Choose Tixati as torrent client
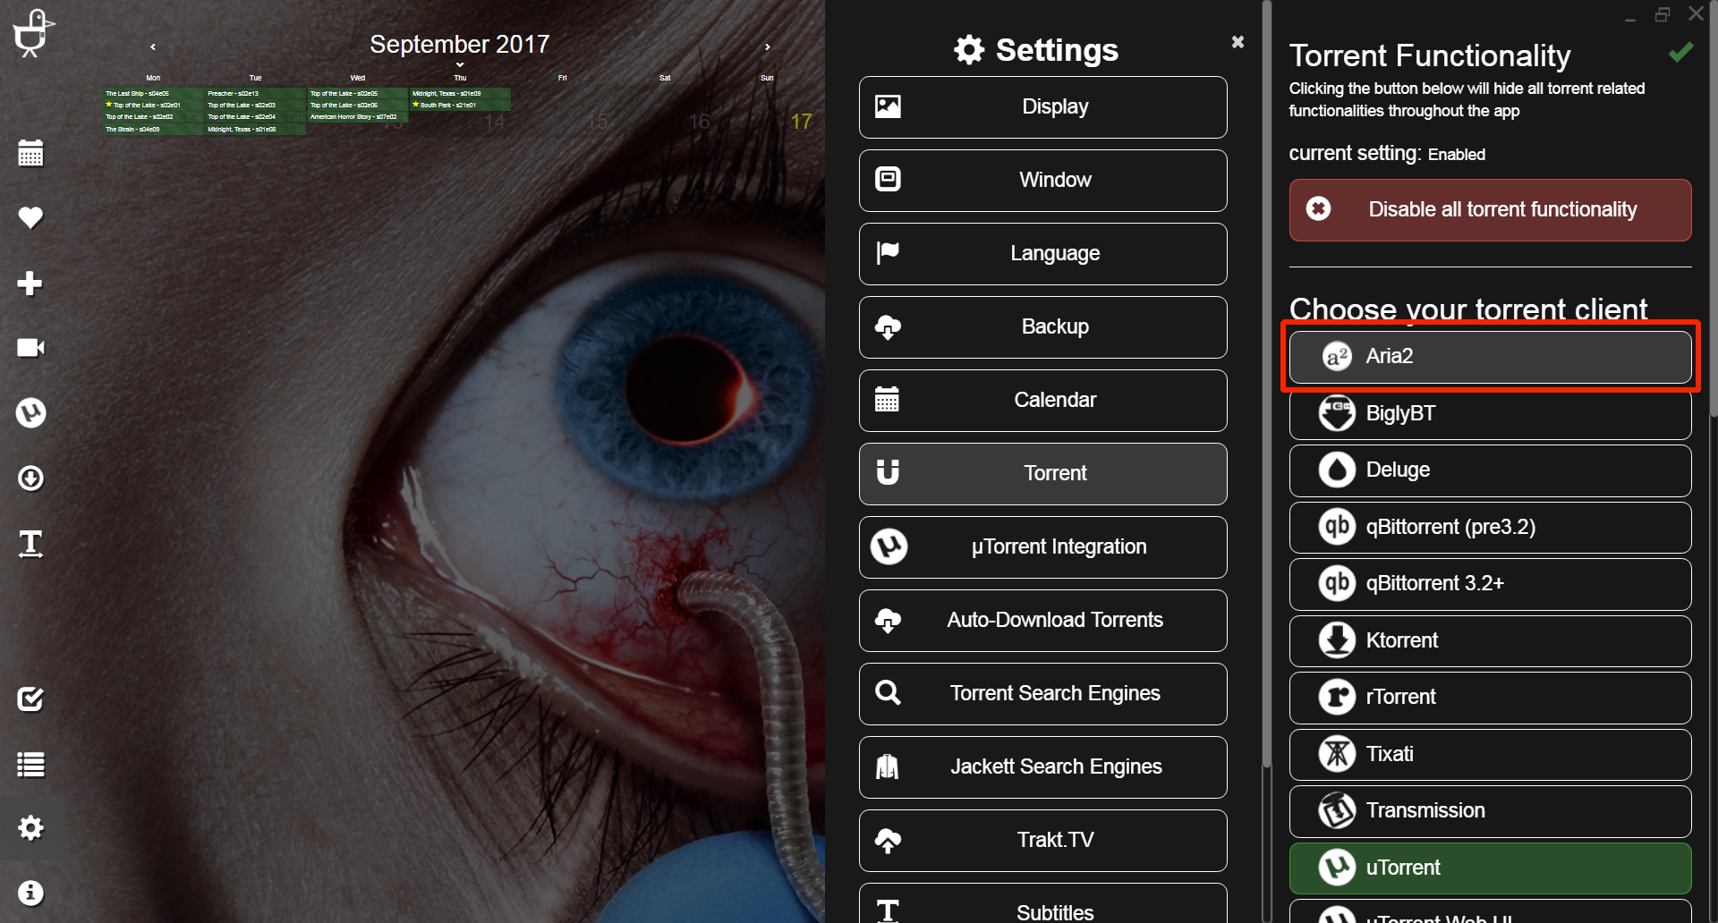 point(1490,755)
